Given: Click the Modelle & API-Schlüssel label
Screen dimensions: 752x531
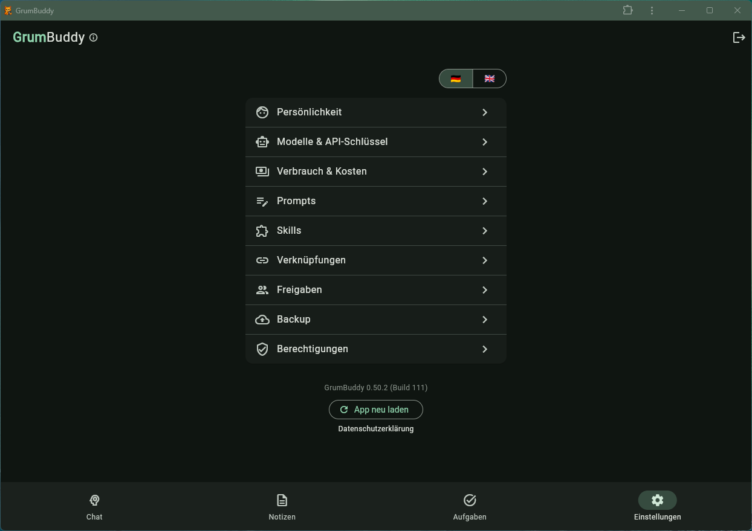Looking at the screenshot, I should coord(332,142).
